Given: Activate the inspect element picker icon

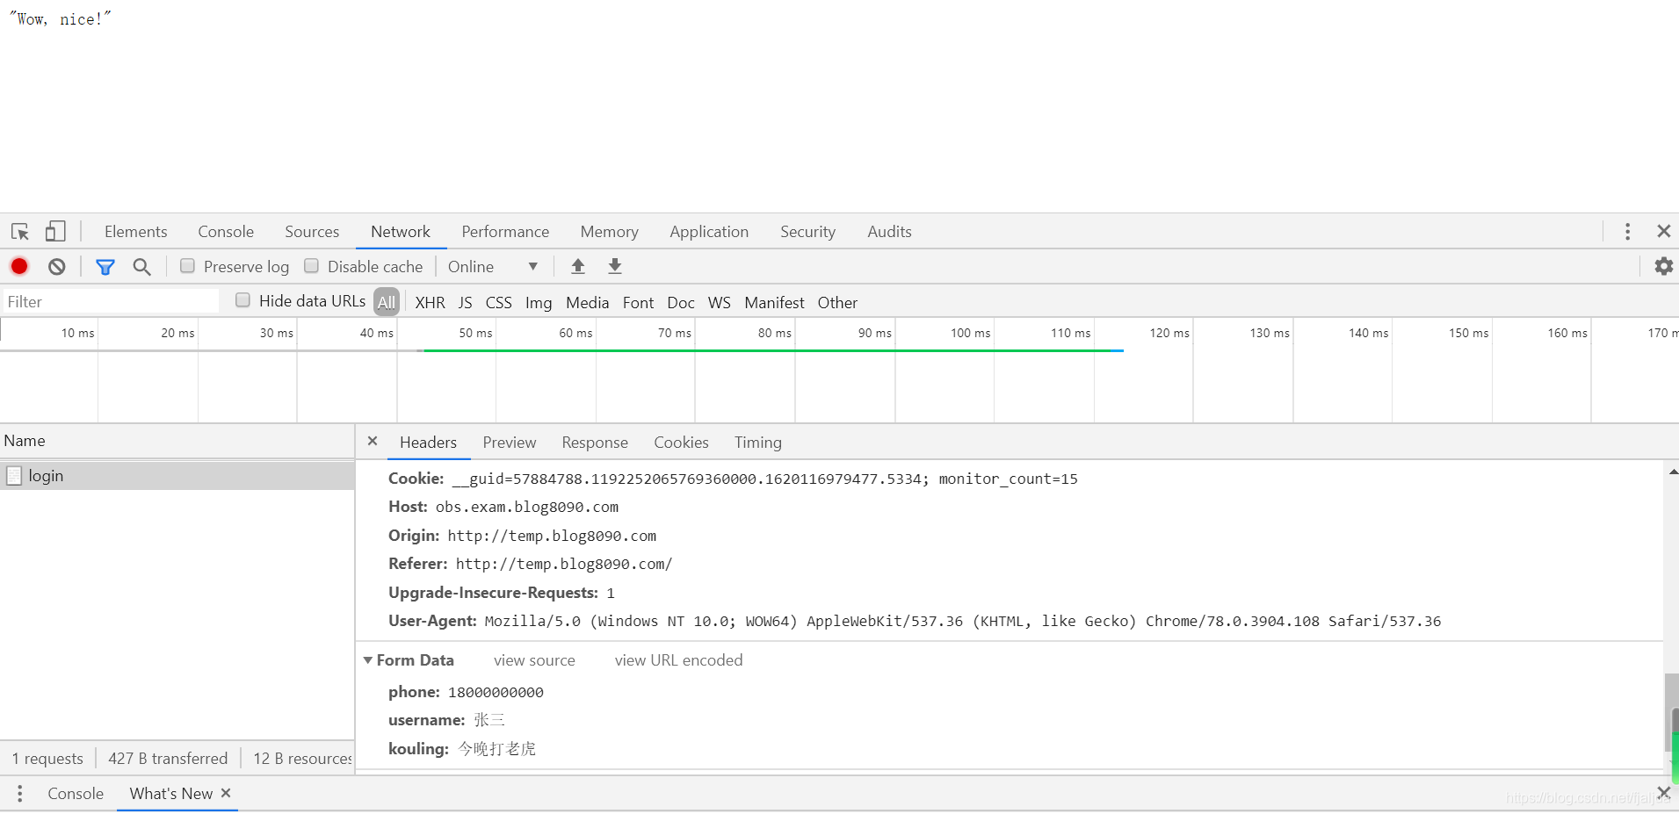Looking at the screenshot, I should pos(20,232).
